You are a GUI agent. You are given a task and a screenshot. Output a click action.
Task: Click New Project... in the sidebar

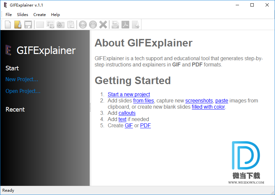(x=22, y=80)
